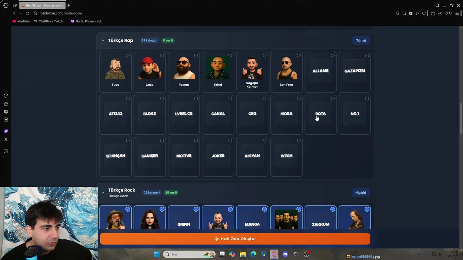Go back with the browser back arrow

coord(14,13)
